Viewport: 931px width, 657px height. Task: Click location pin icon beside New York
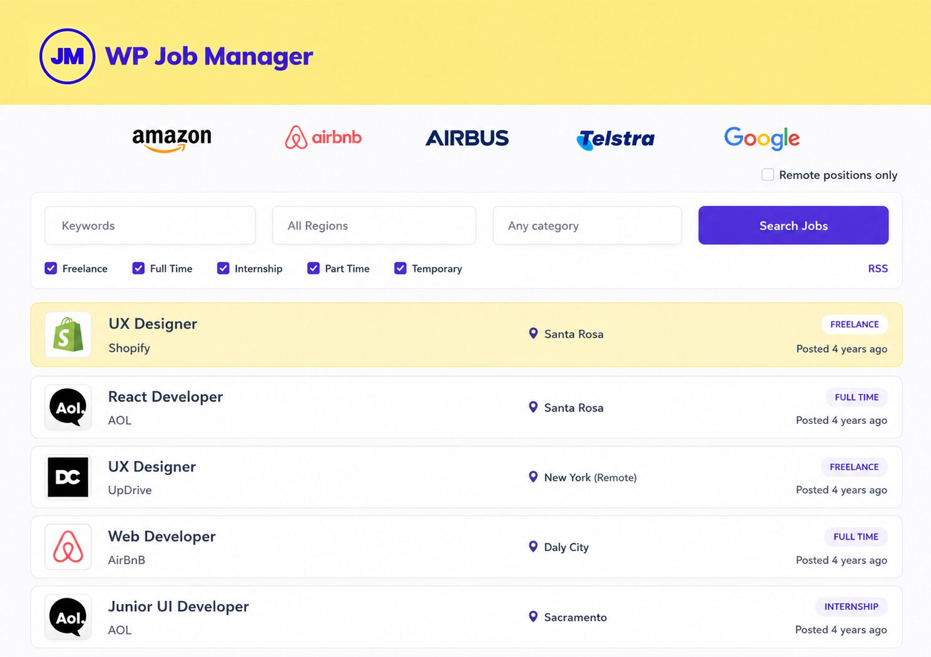tap(534, 477)
